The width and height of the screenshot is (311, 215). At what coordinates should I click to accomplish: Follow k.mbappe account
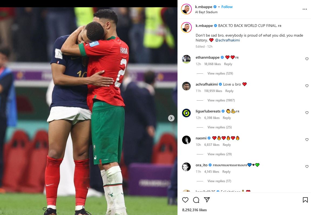click(x=227, y=7)
